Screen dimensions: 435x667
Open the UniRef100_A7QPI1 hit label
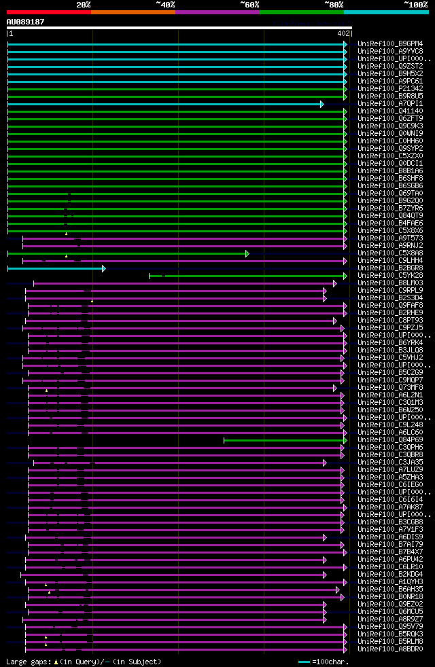point(390,104)
